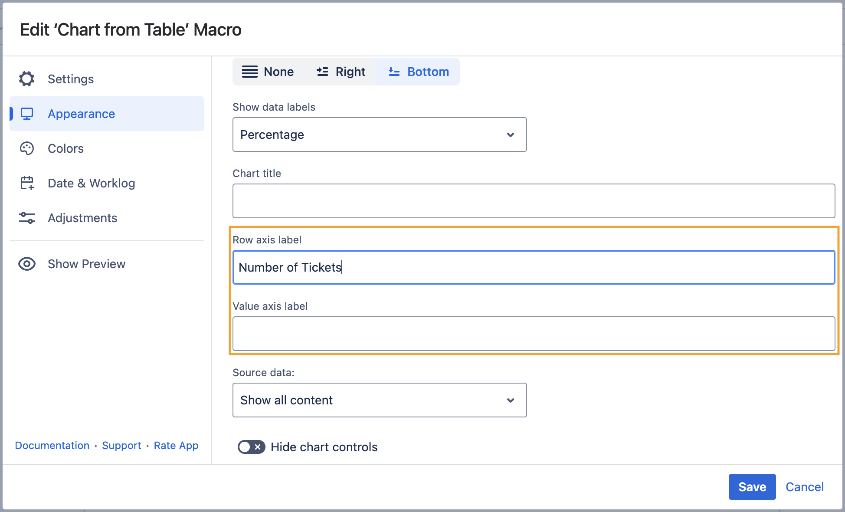Image resolution: width=845 pixels, height=512 pixels.
Task: Choose the None legend option label
Action: click(278, 72)
